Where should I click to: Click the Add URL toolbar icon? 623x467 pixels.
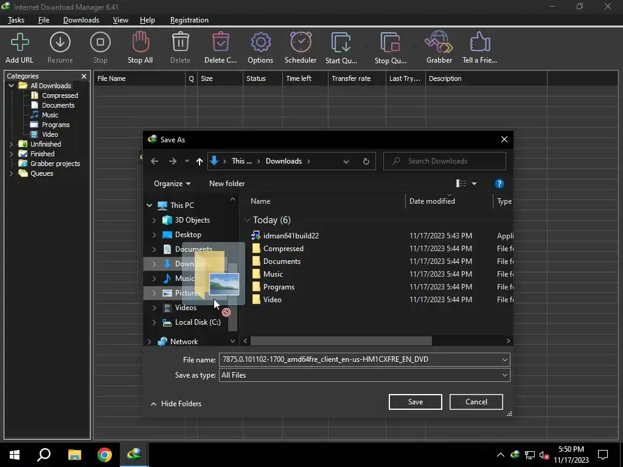pyautogui.click(x=19, y=43)
